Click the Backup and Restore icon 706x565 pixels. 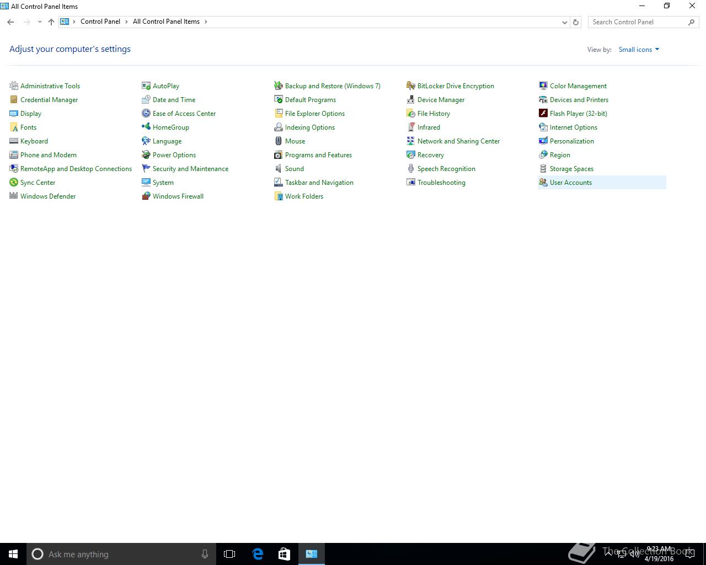coord(279,86)
